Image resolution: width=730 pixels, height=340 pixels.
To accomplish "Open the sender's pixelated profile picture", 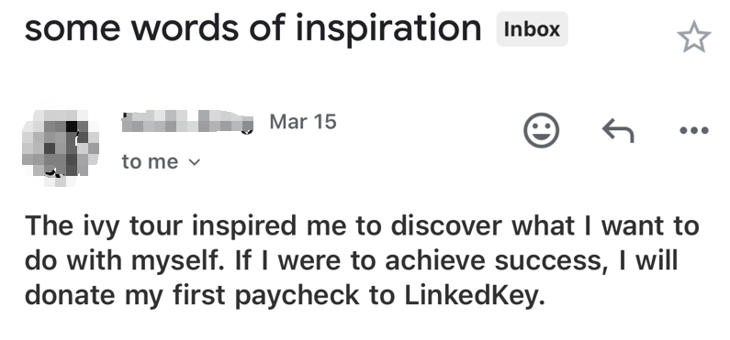I will 61,148.
